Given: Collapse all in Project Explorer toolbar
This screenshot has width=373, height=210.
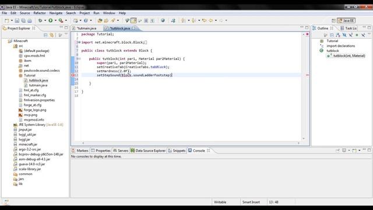Looking at the screenshot, I should 45,35.
